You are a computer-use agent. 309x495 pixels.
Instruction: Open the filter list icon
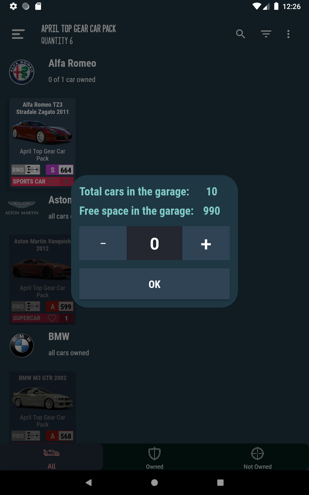(266, 34)
